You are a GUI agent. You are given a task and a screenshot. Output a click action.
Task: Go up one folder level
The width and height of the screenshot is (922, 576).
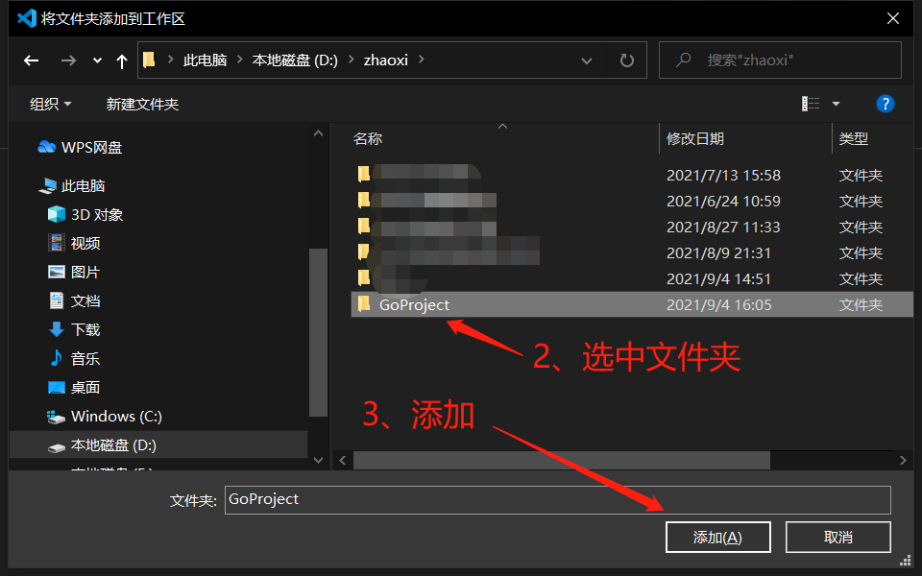(122, 60)
